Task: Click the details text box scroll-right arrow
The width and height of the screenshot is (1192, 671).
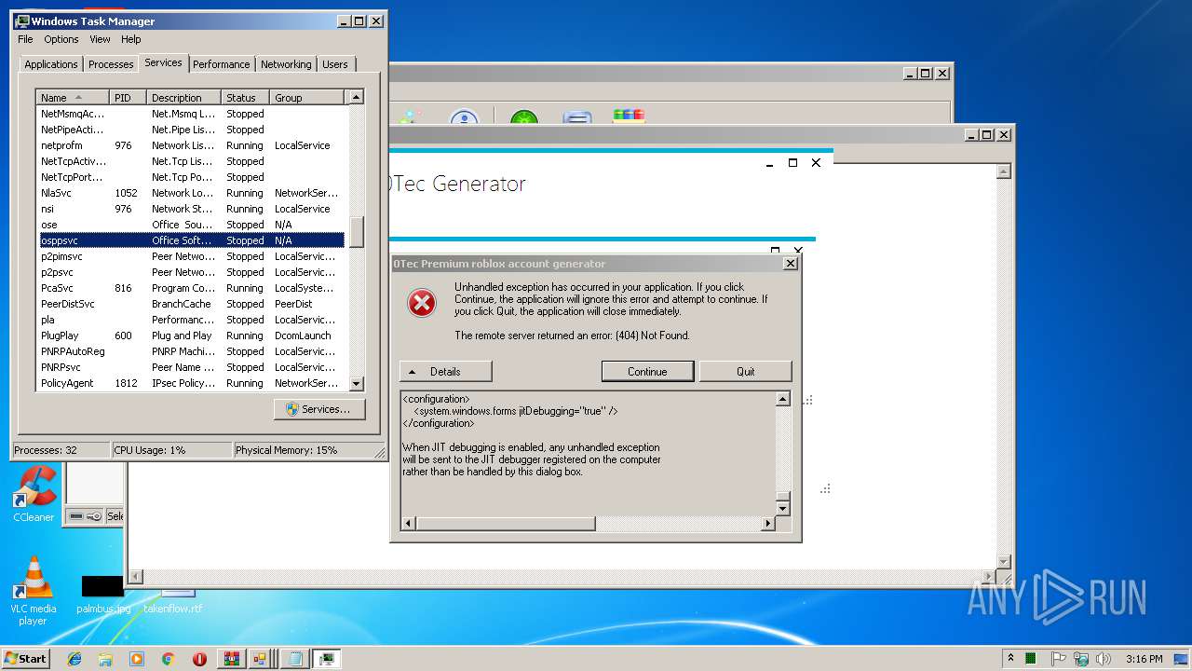Action: point(768,524)
